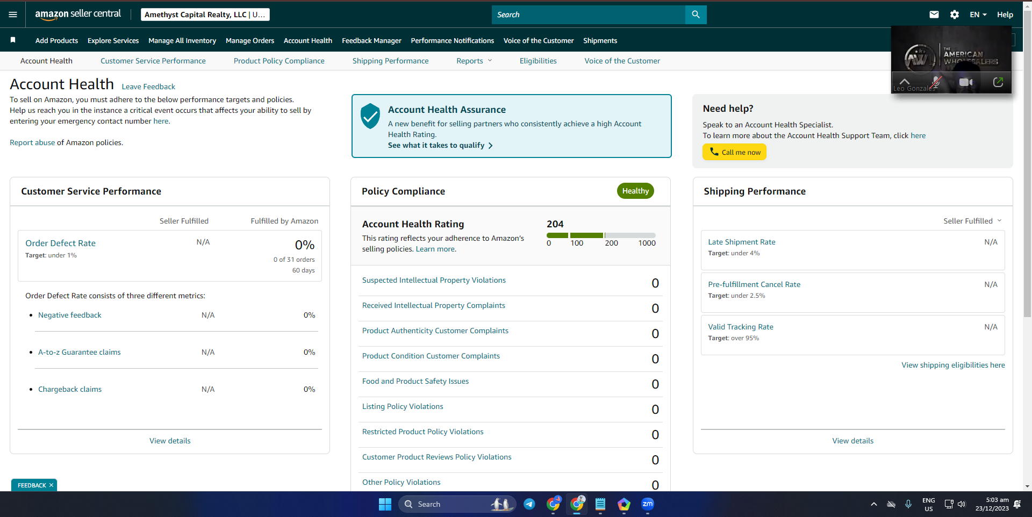The height and width of the screenshot is (517, 1032).
Task: Expand the Reports dropdown
Action: click(x=474, y=61)
